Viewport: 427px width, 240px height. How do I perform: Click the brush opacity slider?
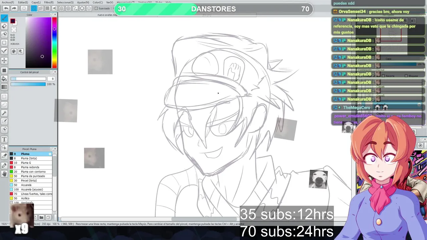[28, 84]
